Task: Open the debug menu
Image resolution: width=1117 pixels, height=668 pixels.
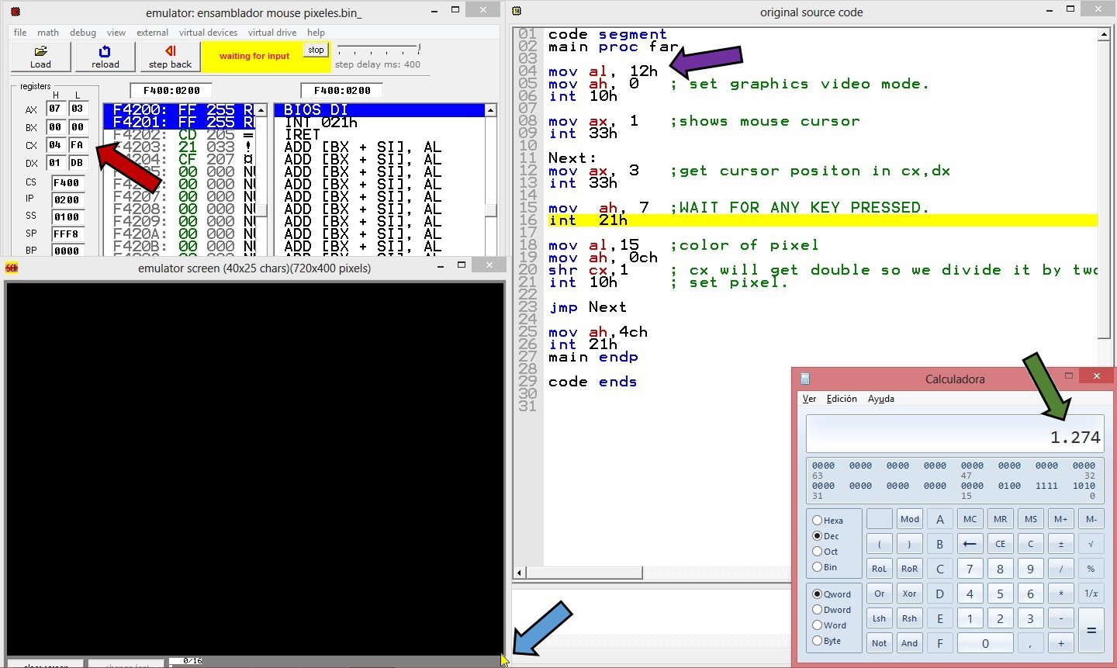Action: pos(83,33)
